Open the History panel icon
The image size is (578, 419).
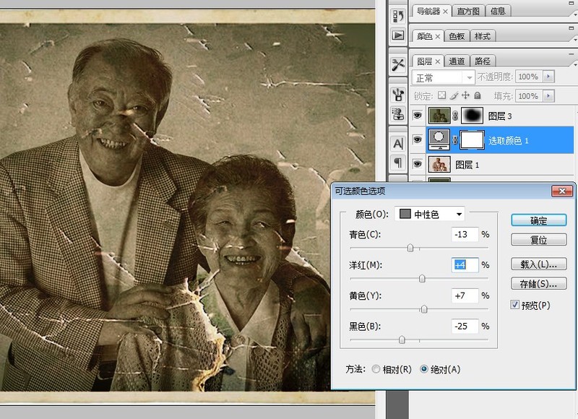point(398,17)
